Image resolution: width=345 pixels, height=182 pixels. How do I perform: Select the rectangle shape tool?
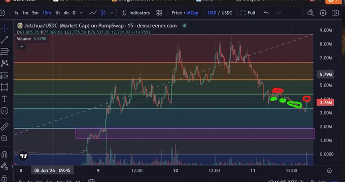(x=5, y=87)
